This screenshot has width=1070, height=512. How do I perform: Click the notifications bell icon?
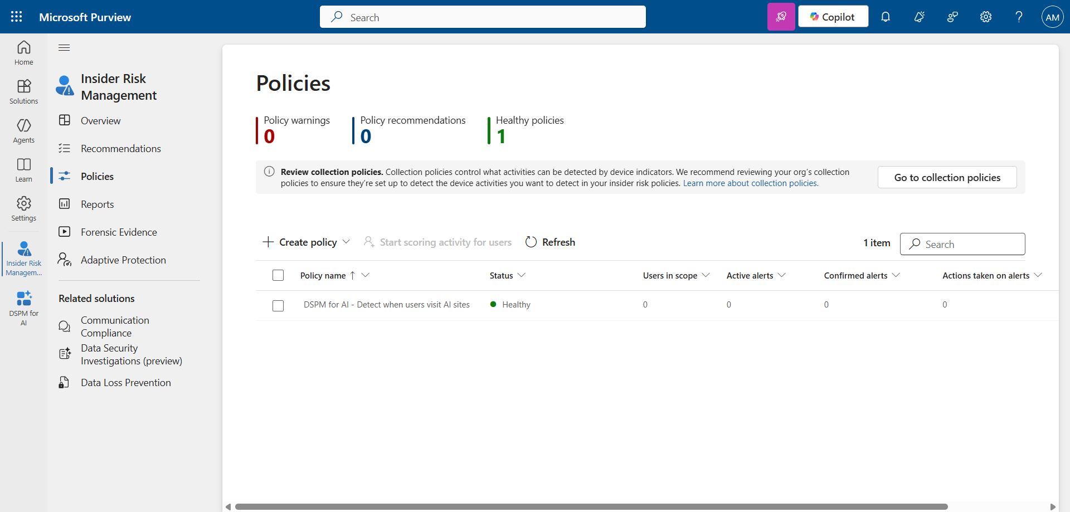click(x=885, y=17)
